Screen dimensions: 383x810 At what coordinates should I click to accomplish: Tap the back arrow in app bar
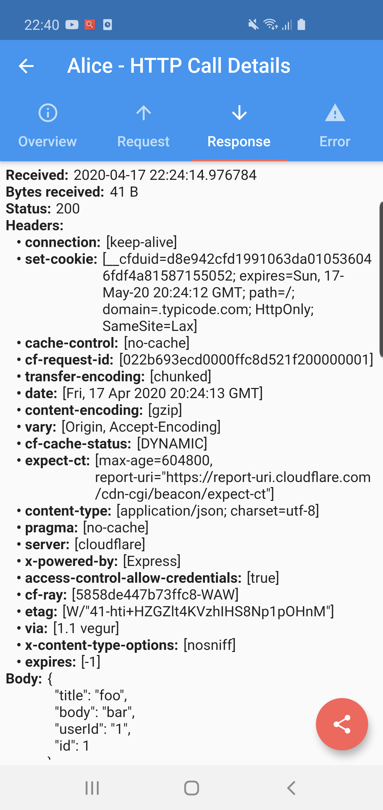[x=26, y=66]
